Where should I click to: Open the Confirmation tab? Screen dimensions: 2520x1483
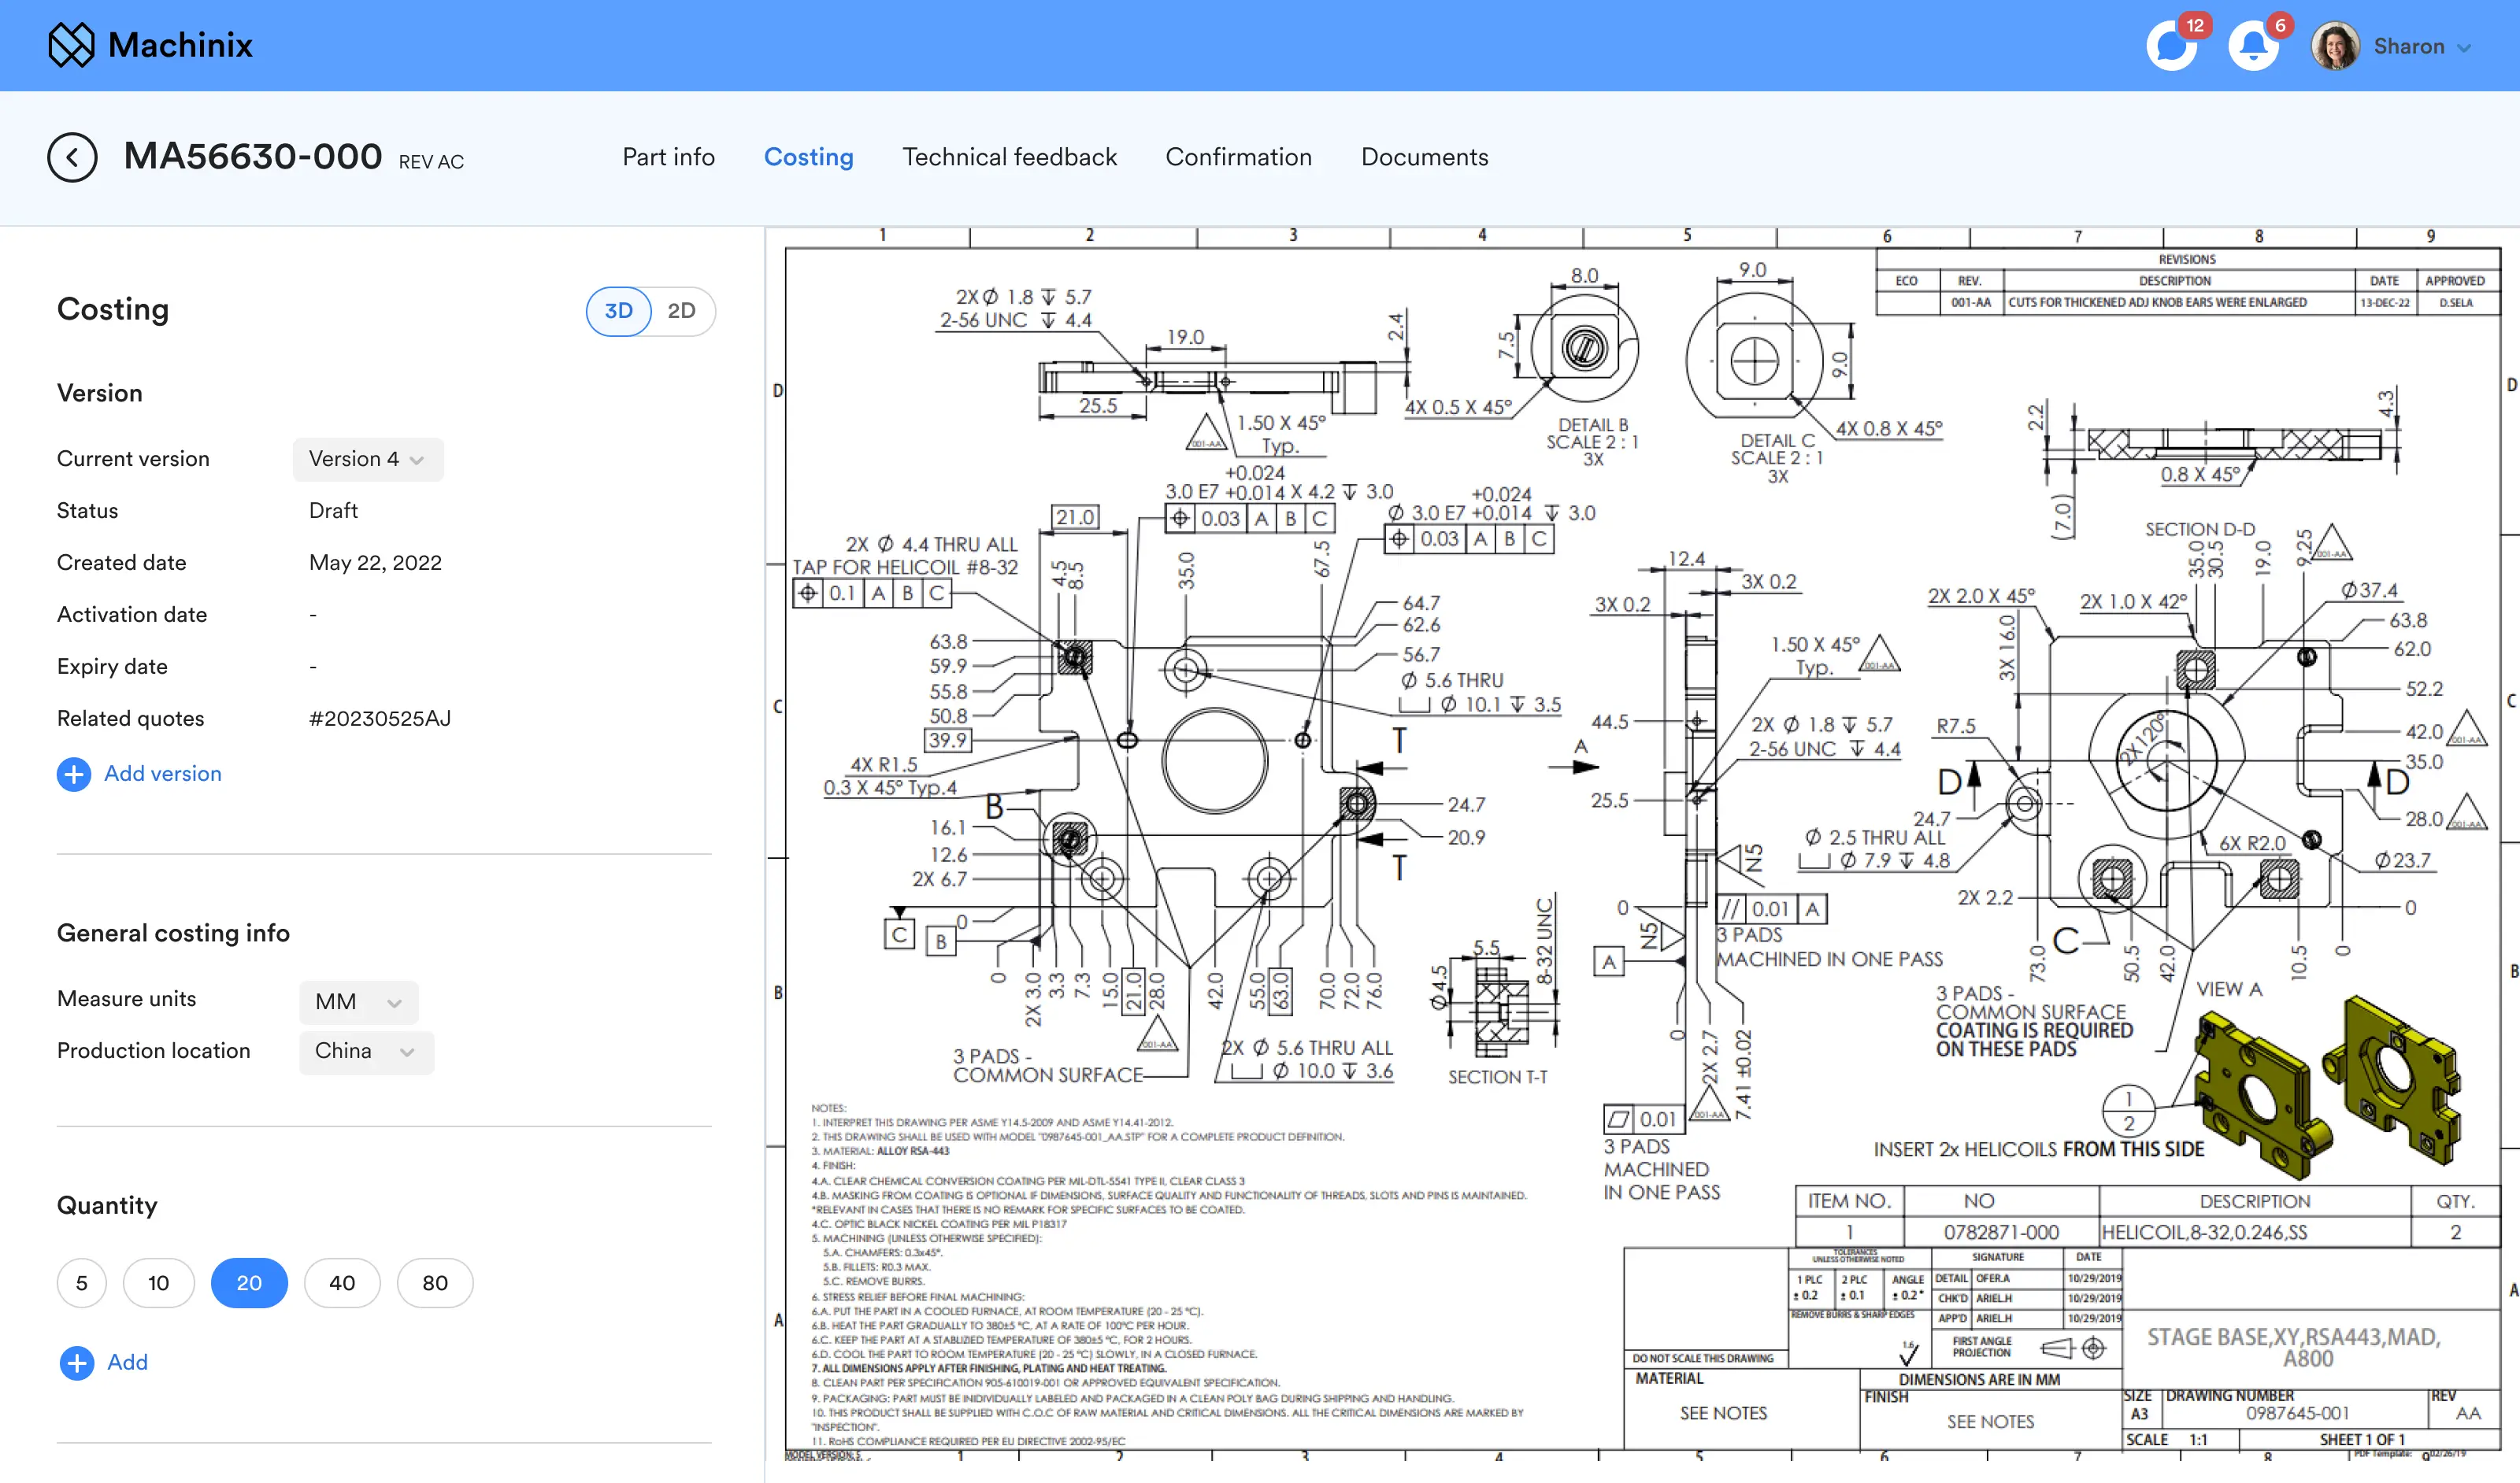pos(1238,157)
